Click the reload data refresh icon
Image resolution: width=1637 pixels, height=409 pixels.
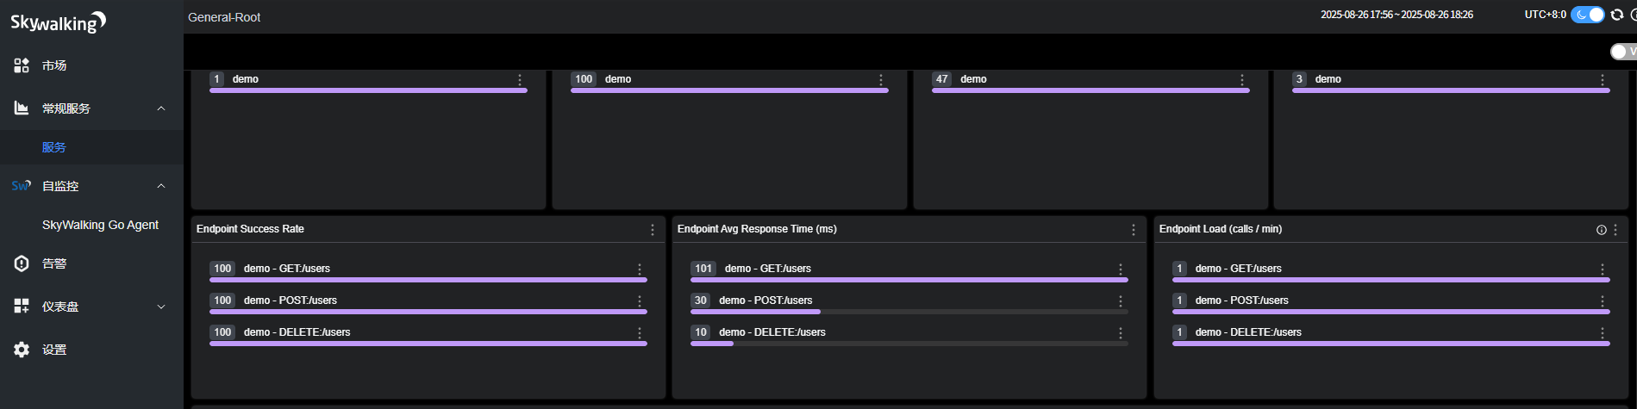click(1617, 15)
